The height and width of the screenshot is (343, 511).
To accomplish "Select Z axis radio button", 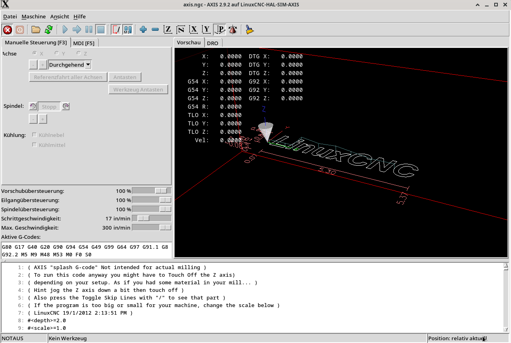I will pyautogui.click(x=79, y=53).
